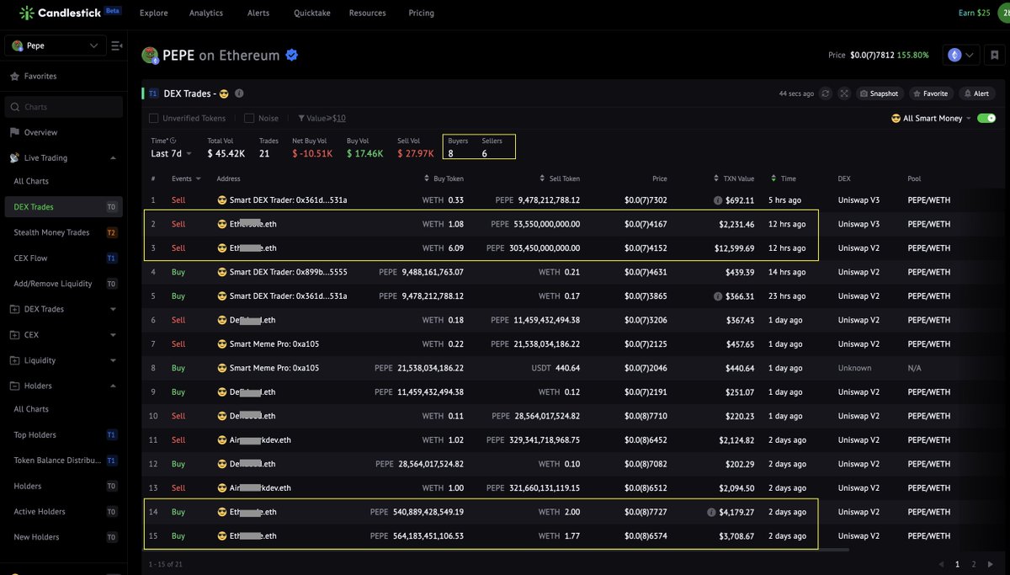Open Stealth Money Trades in sidebar

51,232
